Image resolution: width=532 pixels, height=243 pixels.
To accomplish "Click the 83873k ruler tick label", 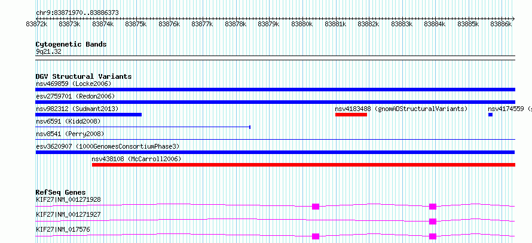I will 69,24.
